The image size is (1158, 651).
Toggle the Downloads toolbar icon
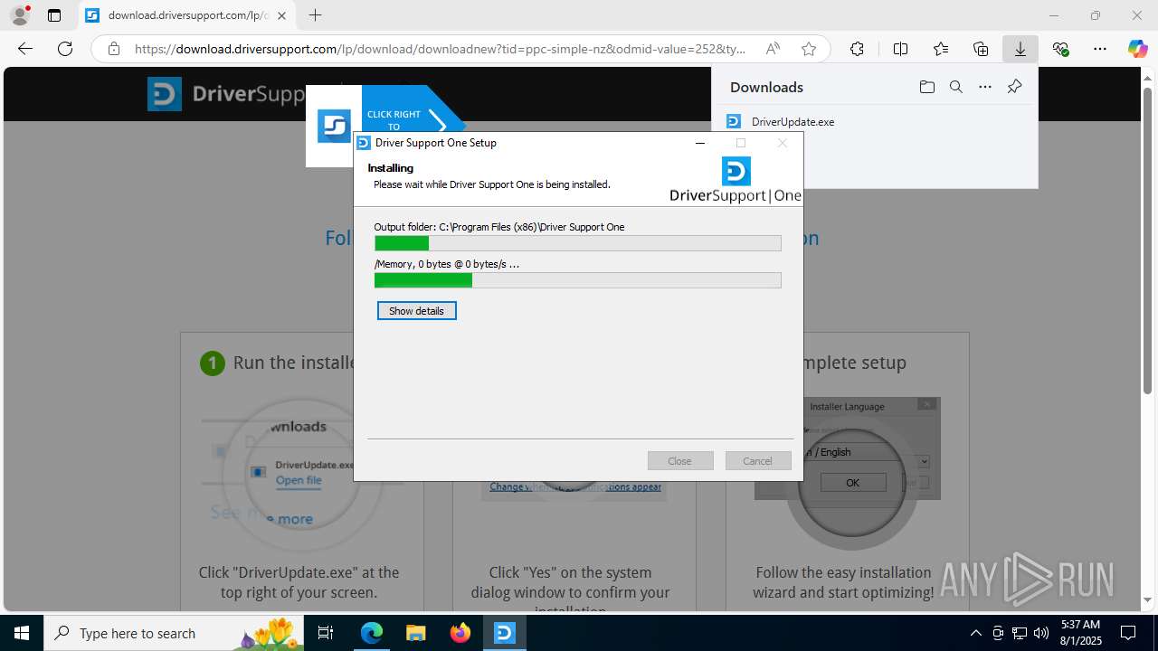click(1020, 49)
